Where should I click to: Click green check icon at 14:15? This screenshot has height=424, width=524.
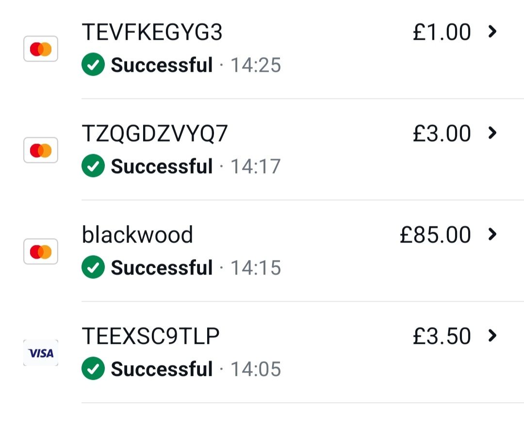click(93, 267)
